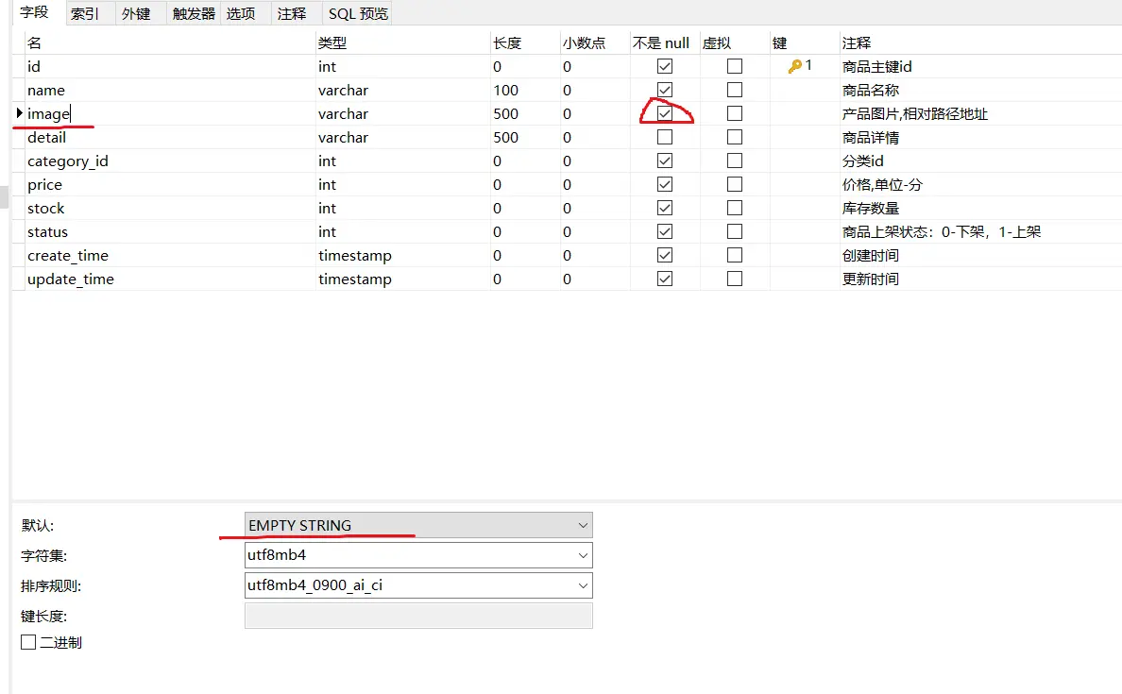Toggle the not null checkbox for id
Screen dimensions: 1122x694
coord(665,66)
